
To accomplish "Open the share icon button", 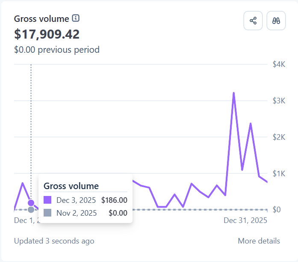I will click(x=253, y=21).
